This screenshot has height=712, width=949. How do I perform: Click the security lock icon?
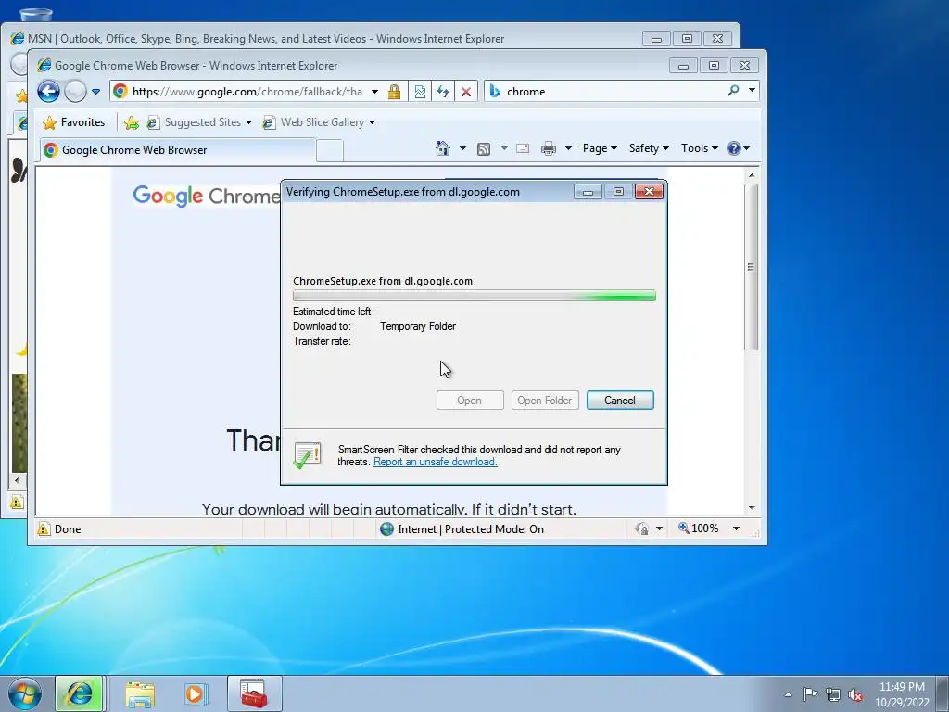[x=394, y=92]
